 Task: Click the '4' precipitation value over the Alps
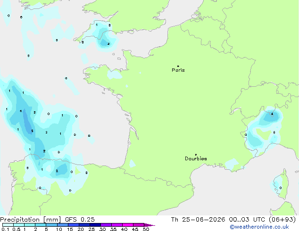click(272, 114)
